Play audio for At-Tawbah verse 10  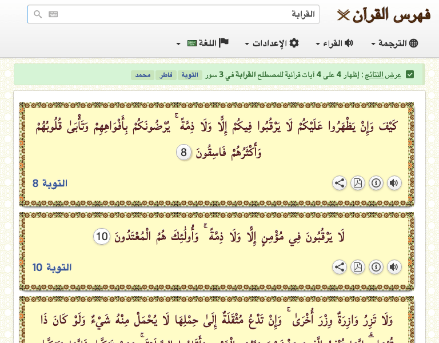click(x=394, y=267)
